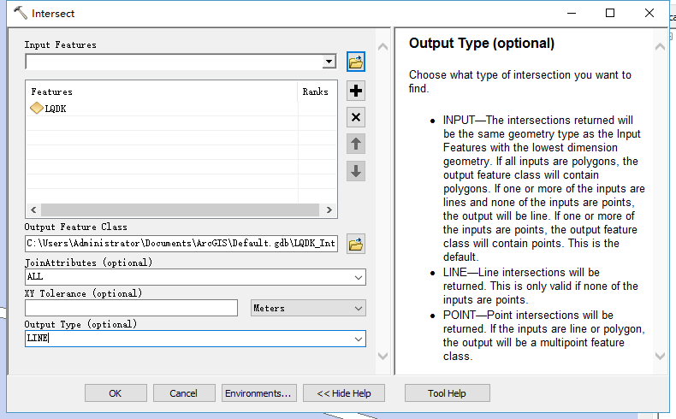The width and height of the screenshot is (676, 419).
Task: Move feature down with arrow icon
Action: [x=356, y=171]
